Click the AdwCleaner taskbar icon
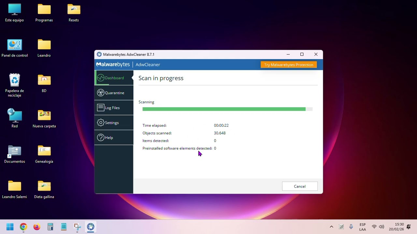The height and width of the screenshot is (234, 417). 91,227
